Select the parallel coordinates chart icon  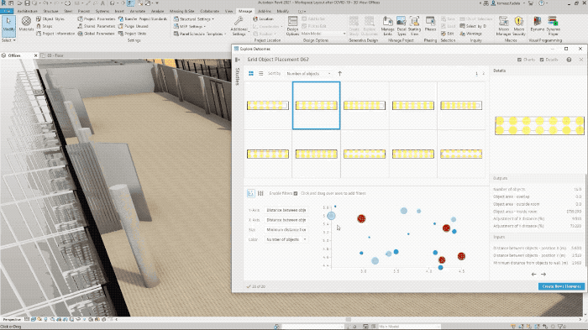point(260,193)
